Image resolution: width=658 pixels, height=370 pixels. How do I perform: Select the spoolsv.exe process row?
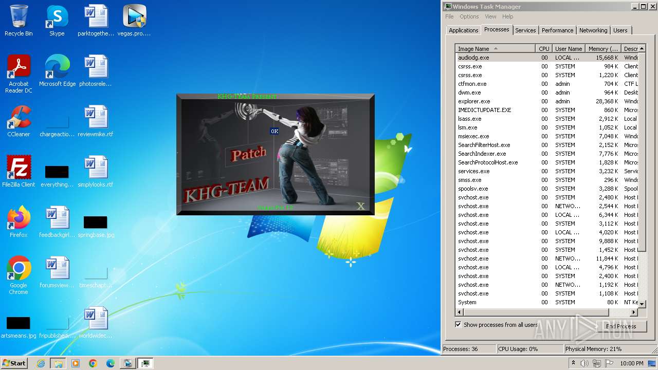click(x=547, y=189)
